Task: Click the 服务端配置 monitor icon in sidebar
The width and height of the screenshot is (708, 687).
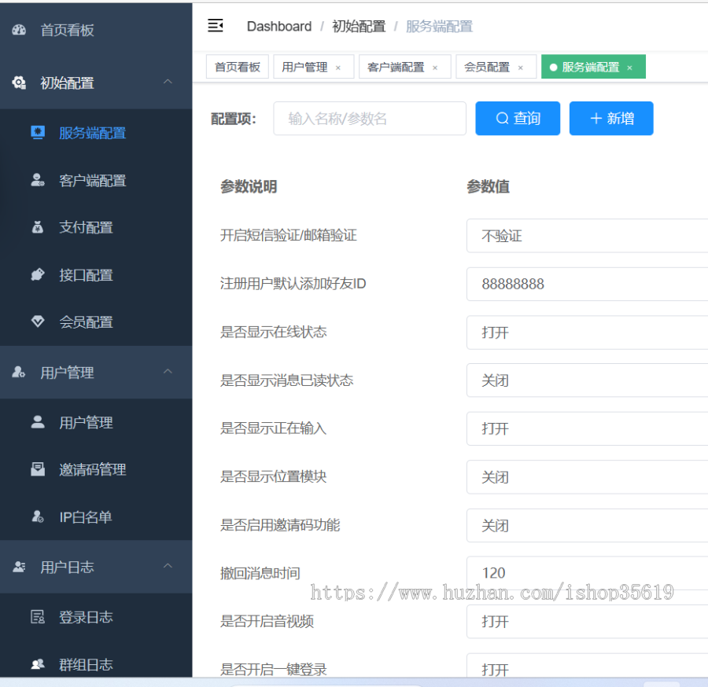Action: (x=38, y=133)
